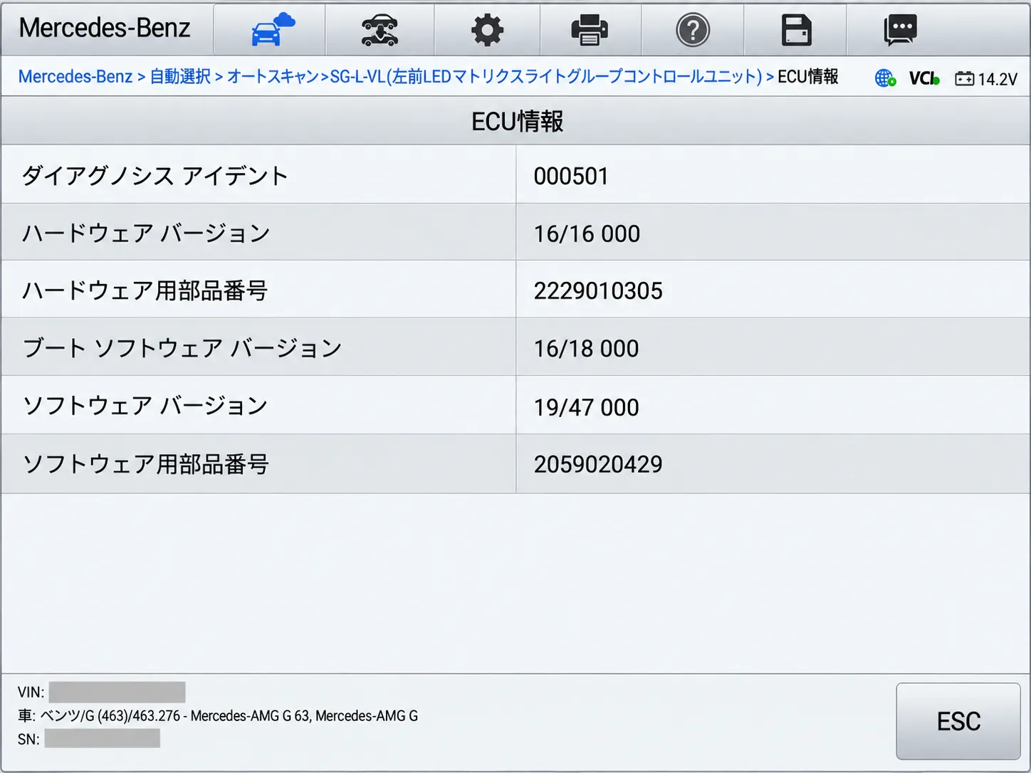The width and height of the screenshot is (1031, 773).
Task: Select the part number 2059020429
Action: (598, 464)
